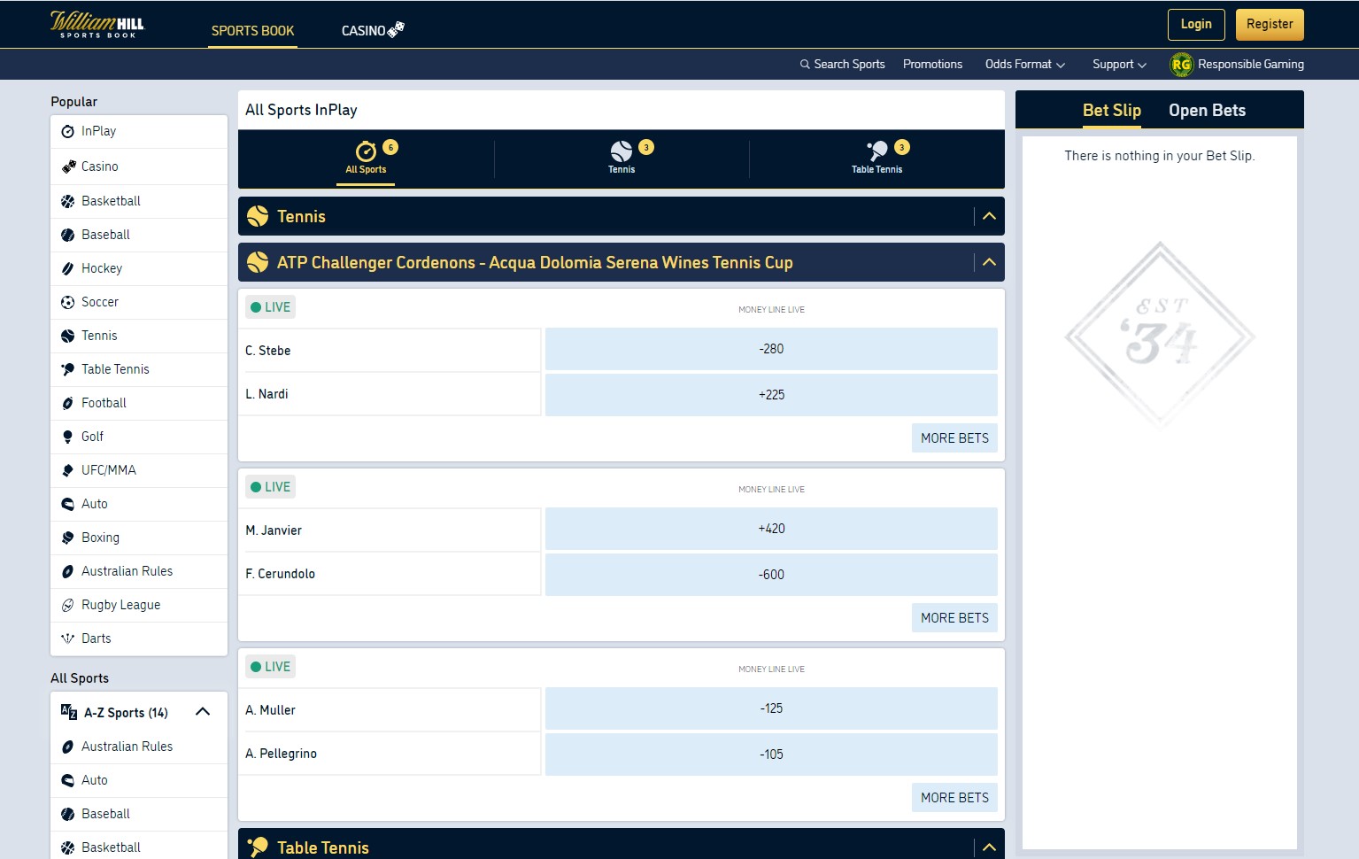Image resolution: width=1359 pixels, height=859 pixels.
Task: Select A. Pellegrino -105 money line
Action: point(771,755)
